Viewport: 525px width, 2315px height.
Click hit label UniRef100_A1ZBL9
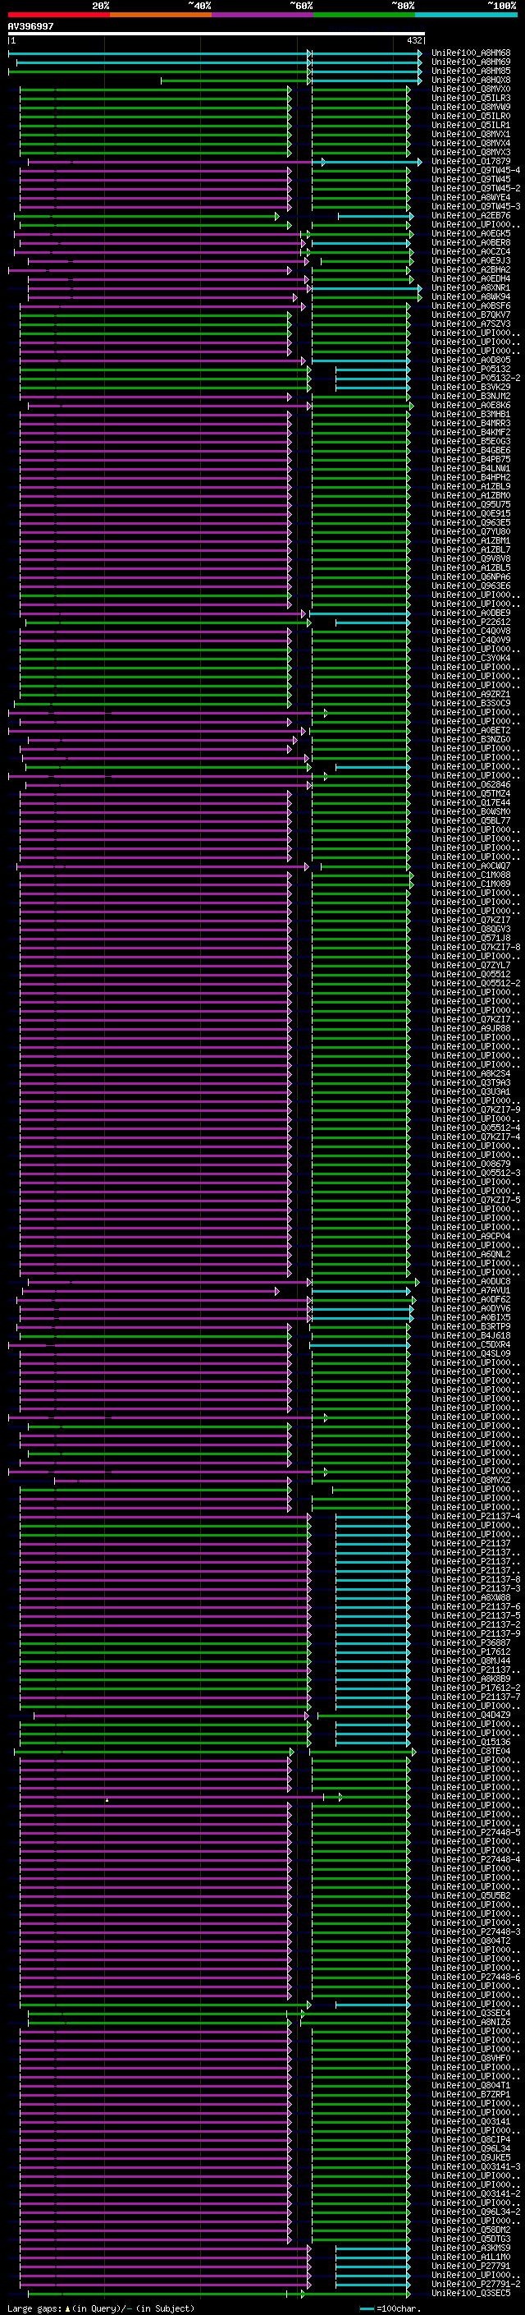click(471, 487)
